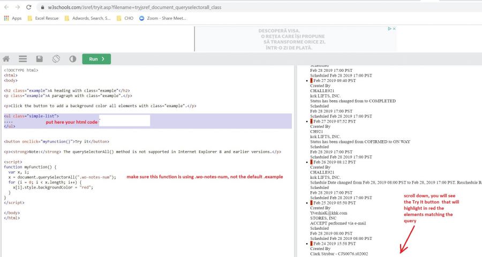Image resolution: width=482 pixels, height=257 pixels.
Task: Open the AdChoices info icon on the ad
Action: 389,28
